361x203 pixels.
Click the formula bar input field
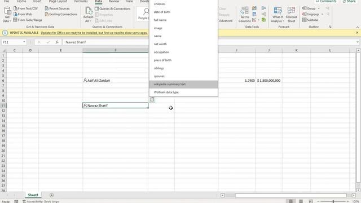click(x=209, y=42)
